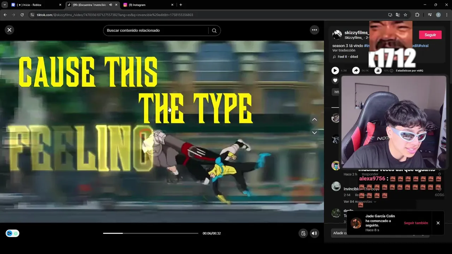Mute the TikTok tab via its speaker icon
This screenshot has height=254, width=452.
click(x=111, y=5)
